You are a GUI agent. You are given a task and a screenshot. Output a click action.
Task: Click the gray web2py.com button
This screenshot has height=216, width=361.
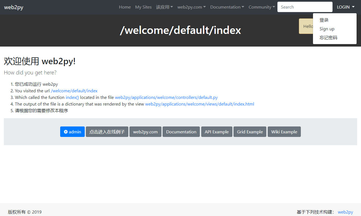[x=145, y=132]
